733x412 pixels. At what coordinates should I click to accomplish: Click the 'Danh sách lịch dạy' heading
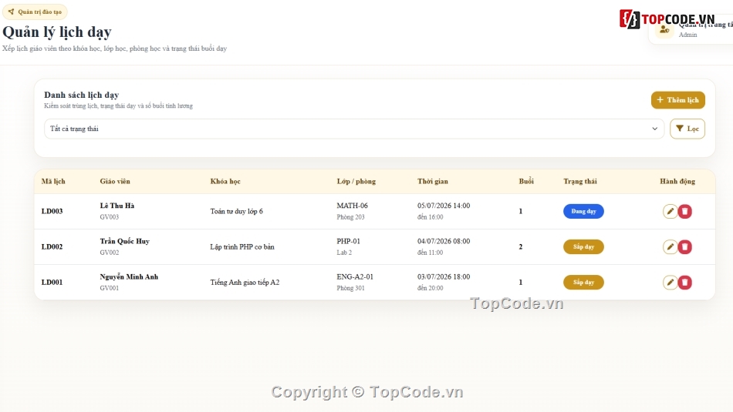[81, 95]
